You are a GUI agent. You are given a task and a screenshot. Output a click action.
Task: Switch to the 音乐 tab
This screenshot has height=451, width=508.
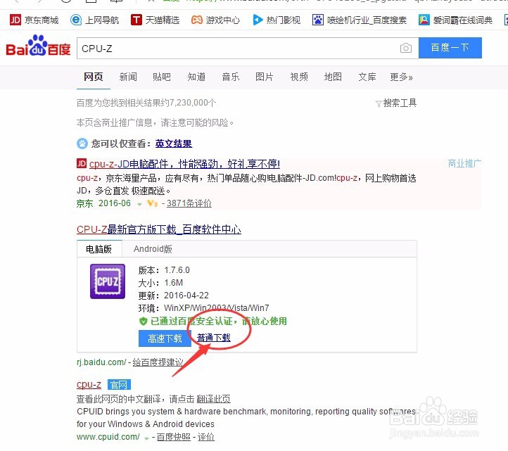click(x=231, y=77)
